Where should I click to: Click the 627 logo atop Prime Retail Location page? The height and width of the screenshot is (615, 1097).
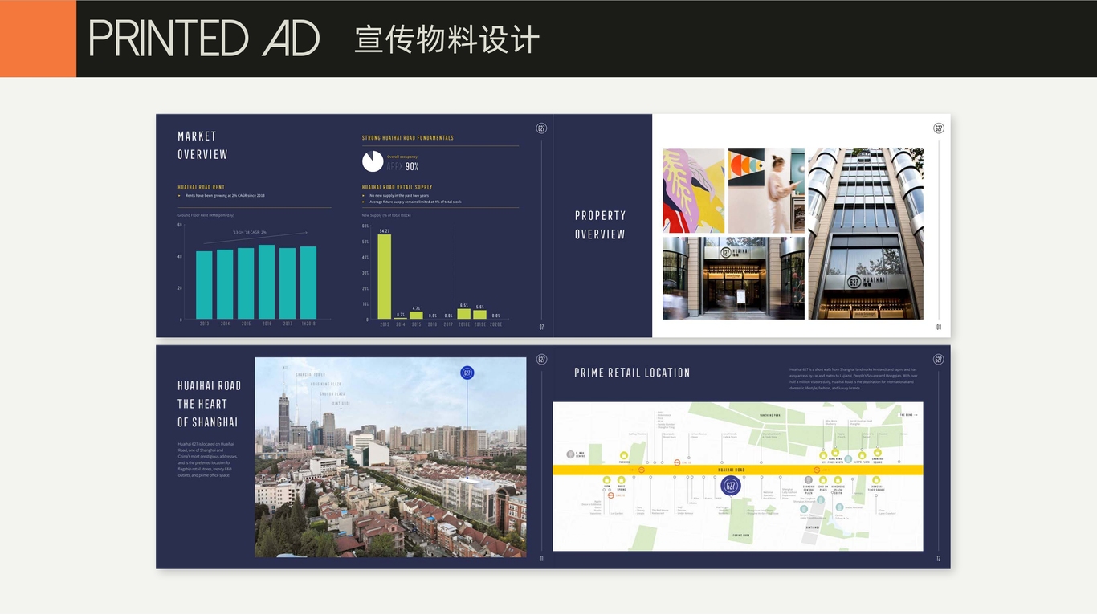click(x=939, y=360)
